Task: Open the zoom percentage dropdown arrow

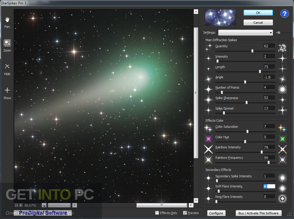Action: [x=44, y=205]
